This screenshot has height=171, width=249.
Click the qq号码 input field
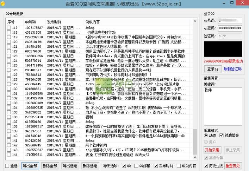click(230, 21)
